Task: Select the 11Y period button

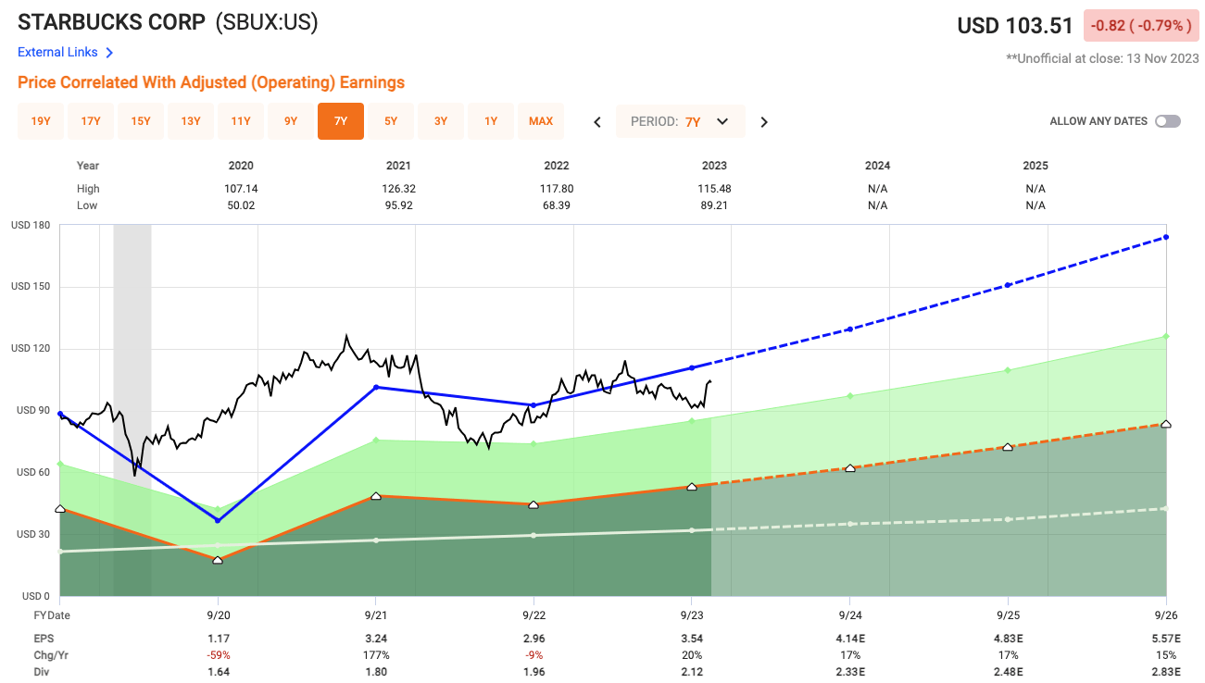Action: (x=240, y=120)
